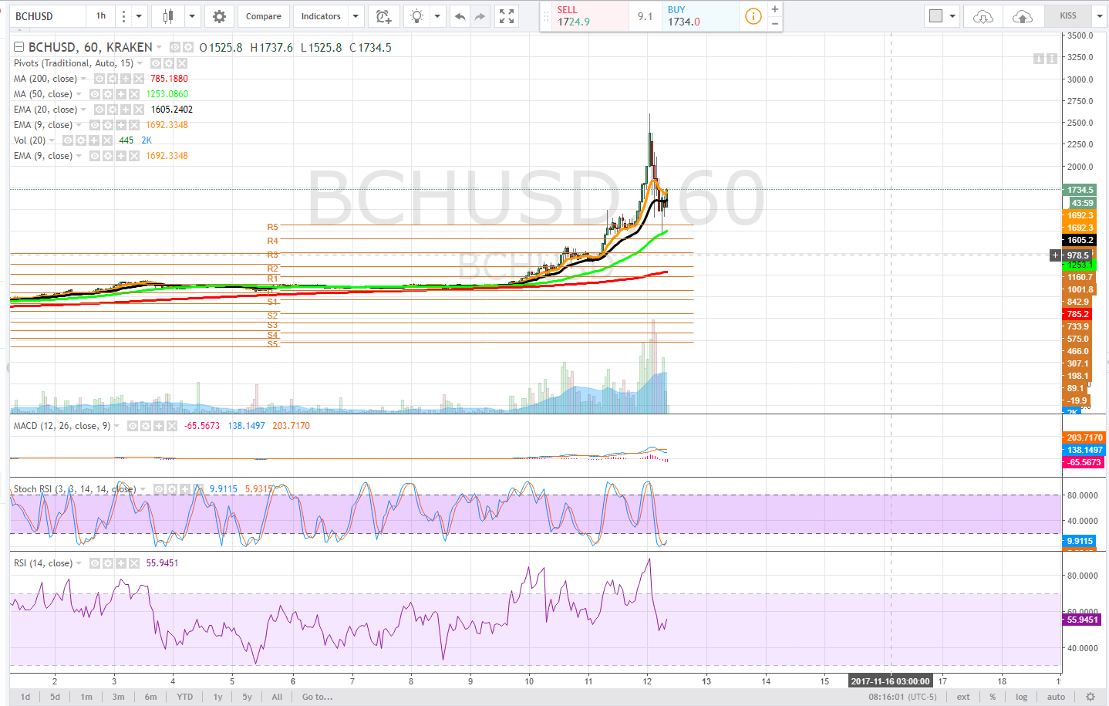Expand MA (200, close) legend dropdown arrow
Image resolution: width=1109 pixels, height=706 pixels.
[83, 79]
